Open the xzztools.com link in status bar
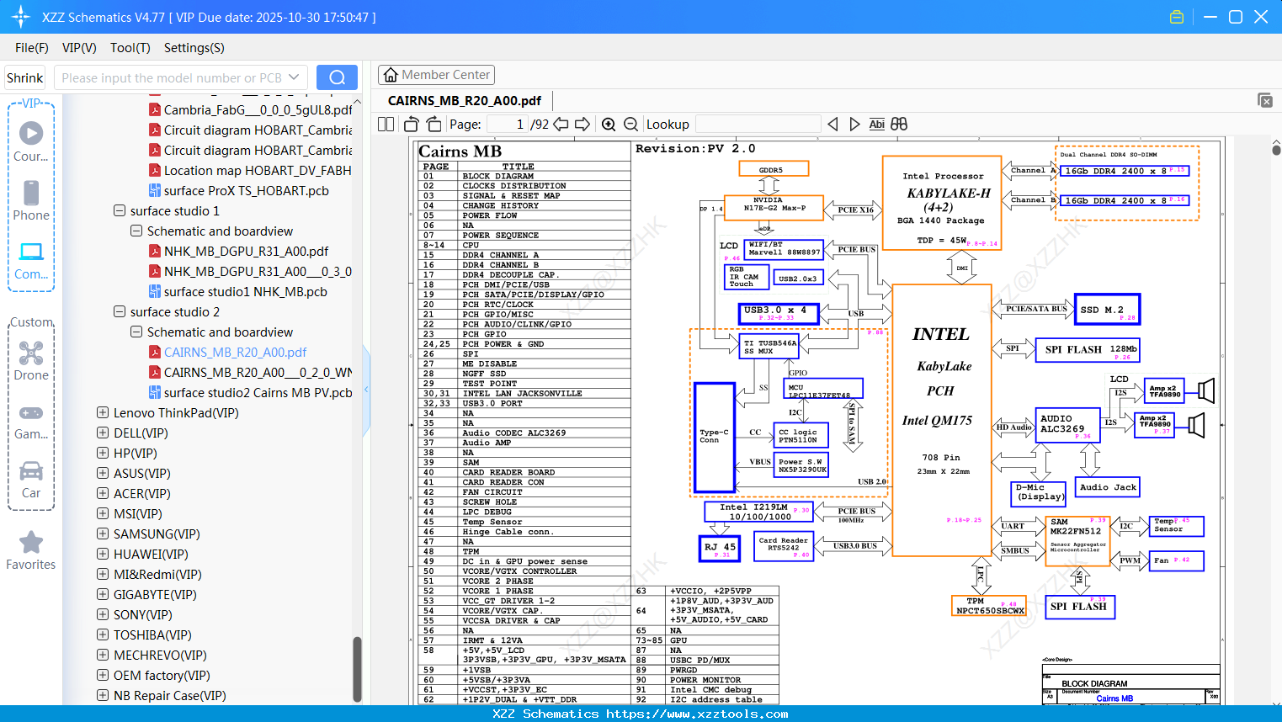 pyautogui.click(x=697, y=714)
